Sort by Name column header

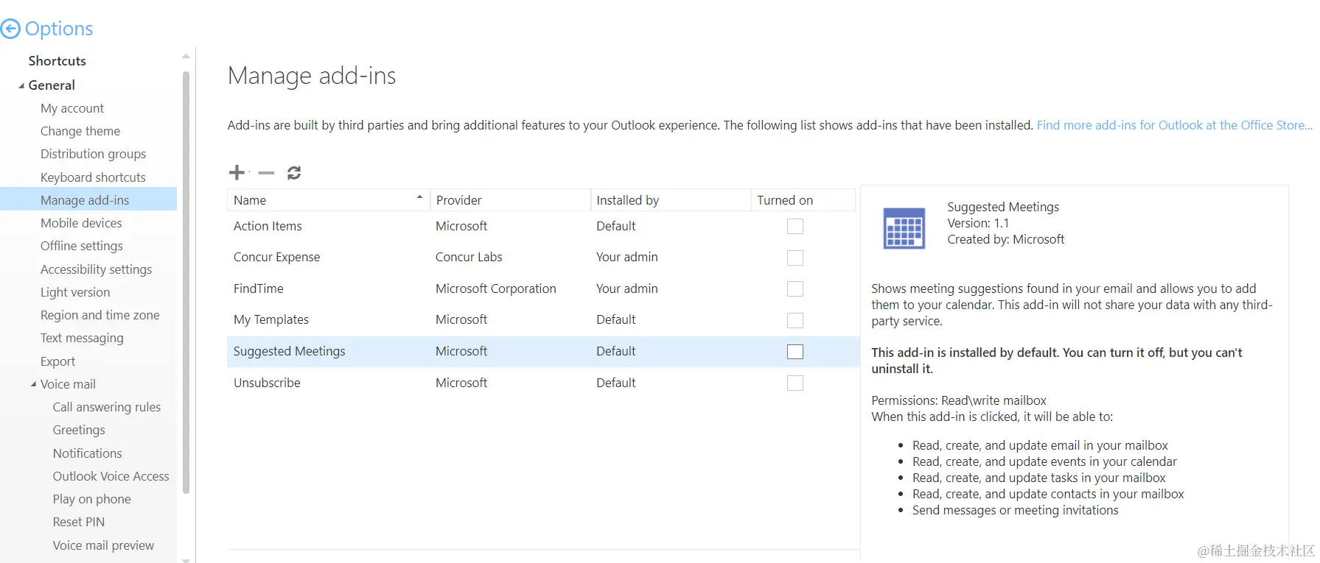329,200
